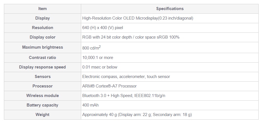
Task: Click the RGB 24 bit color depth text
Action: (x=131, y=37)
